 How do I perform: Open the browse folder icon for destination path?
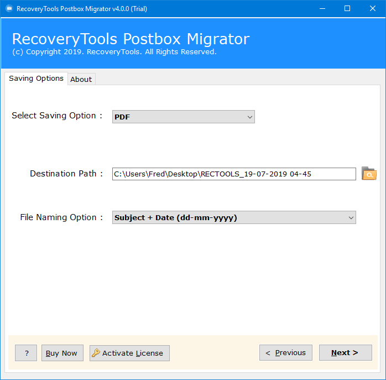pyautogui.click(x=369, y=173)
